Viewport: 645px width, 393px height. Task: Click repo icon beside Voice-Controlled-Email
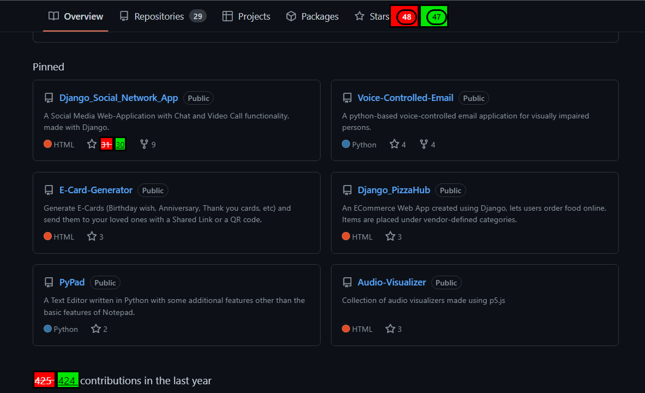347,98
